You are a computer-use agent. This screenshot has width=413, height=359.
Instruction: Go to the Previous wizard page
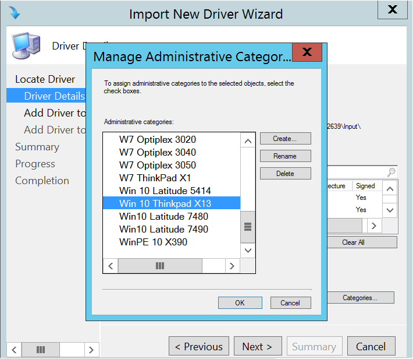[199, 346]
